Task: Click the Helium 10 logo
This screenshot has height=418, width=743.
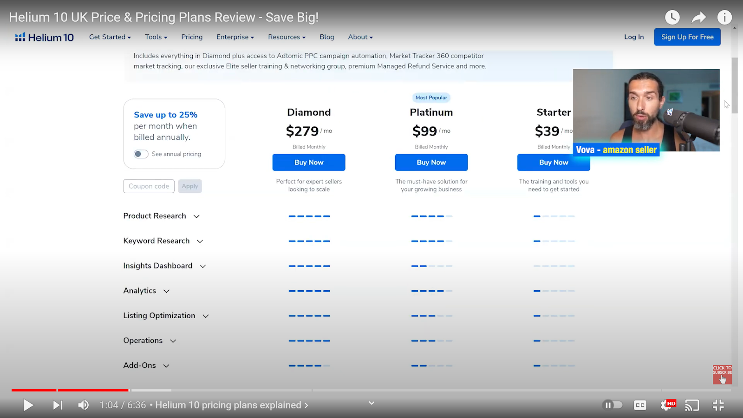Action: 44,37
